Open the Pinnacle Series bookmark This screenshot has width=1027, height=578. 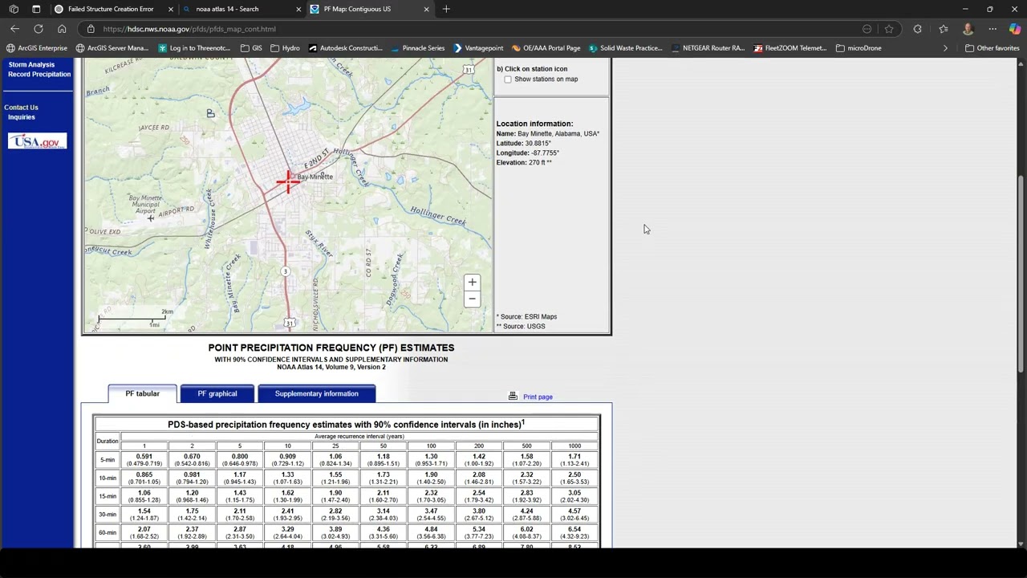point(418,48)
